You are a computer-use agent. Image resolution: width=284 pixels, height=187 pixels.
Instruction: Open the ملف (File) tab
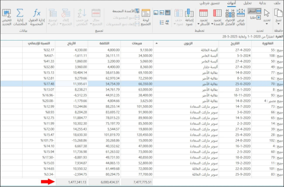(x=277, y=3)
